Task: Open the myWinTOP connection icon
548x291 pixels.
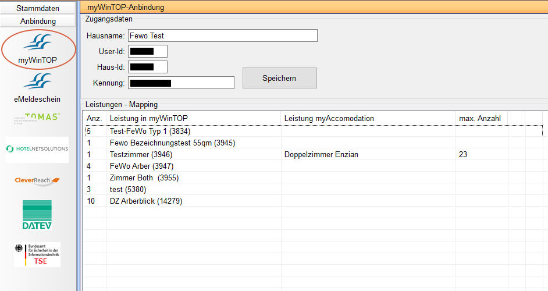Action: click(38, 48)
